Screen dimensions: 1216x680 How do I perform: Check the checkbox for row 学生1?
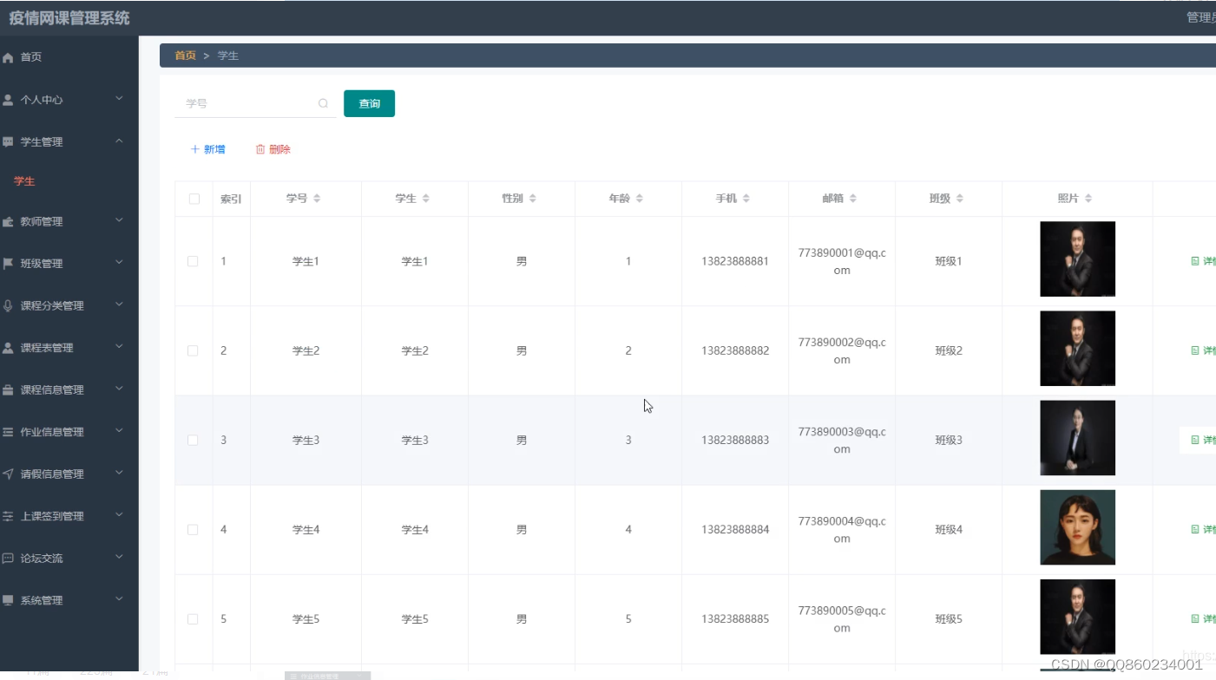click(193, 261)
